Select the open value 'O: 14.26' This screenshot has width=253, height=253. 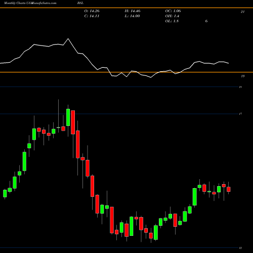[92, 11]
